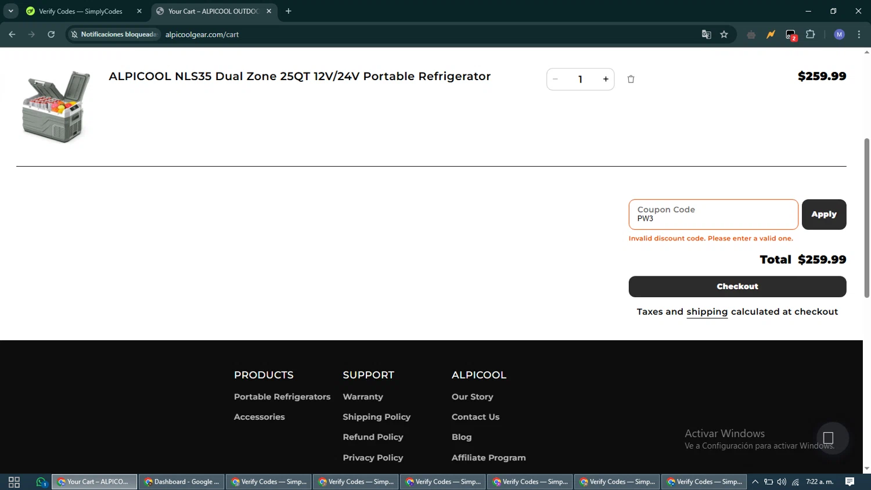The image size is (871, 490).
Task: Delete the refrigerator item with trash icon
Action: click(x=631, y=79)
